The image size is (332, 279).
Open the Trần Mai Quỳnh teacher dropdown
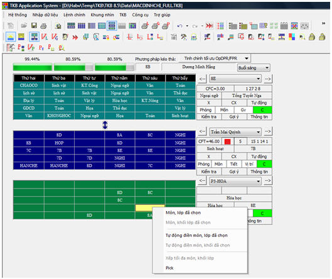pyautogui.click(x=235, y=132)
